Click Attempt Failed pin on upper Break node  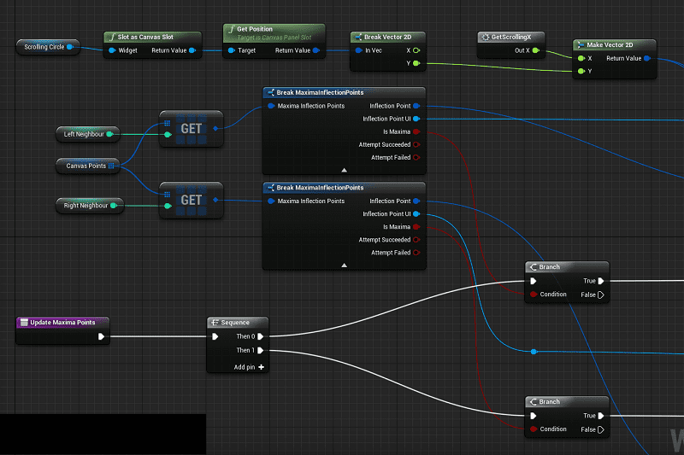[416, 158]
